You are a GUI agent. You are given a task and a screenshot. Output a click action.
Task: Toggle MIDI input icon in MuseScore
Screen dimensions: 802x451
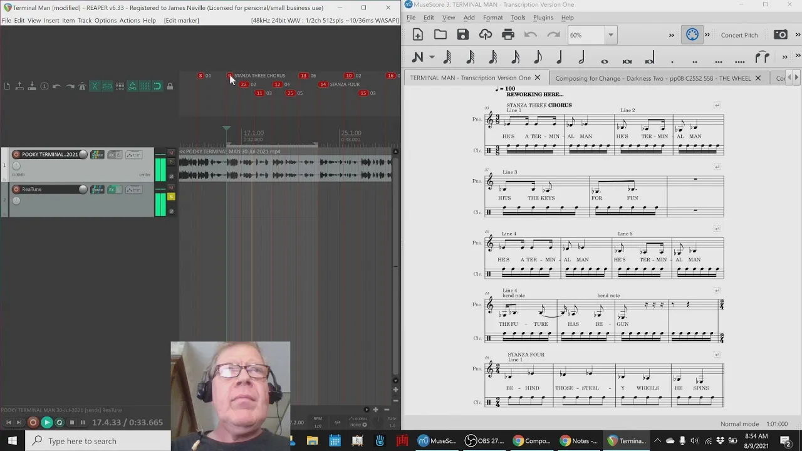tap(692, 35)
